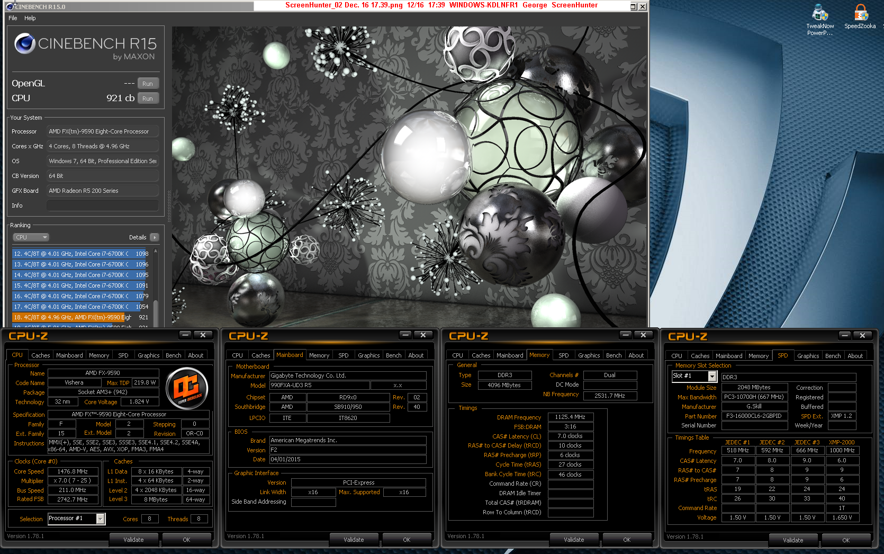Click the Cinebench title bar app icon
The height and width of the screenshot is (554, 884).
tap(10, 6)
